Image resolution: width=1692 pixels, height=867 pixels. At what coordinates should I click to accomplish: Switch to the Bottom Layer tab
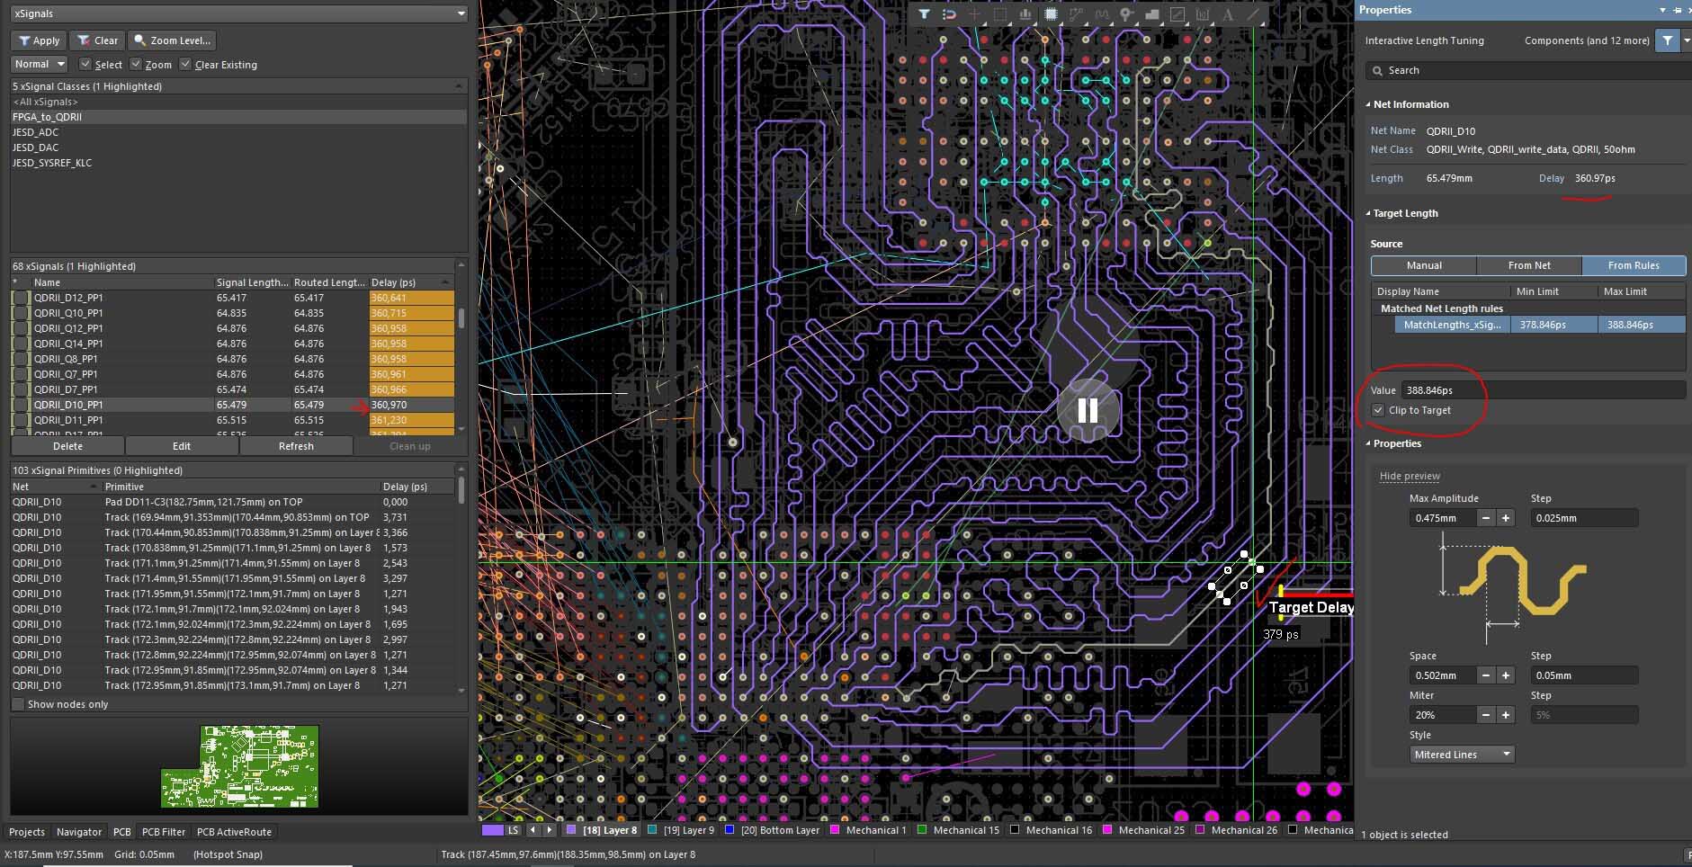(x=779, y=830)
